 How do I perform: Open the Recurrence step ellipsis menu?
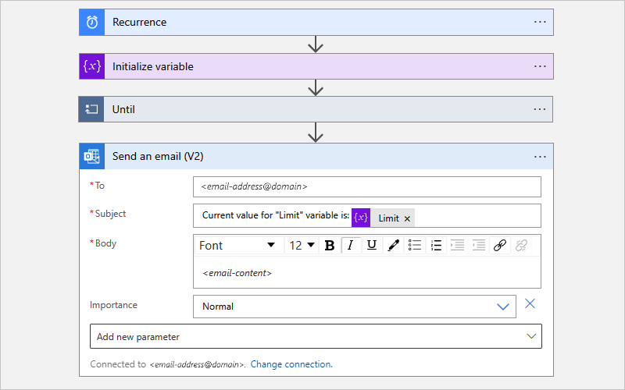pyautogui.click(x=540, y=22)
